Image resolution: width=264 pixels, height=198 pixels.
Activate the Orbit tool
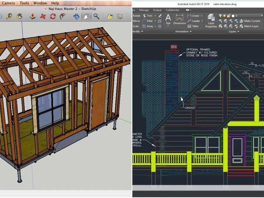pos(76,16)
